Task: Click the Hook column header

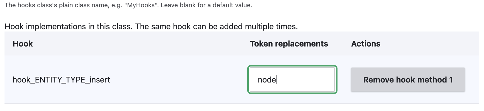Action: click(x=23, y=44)
